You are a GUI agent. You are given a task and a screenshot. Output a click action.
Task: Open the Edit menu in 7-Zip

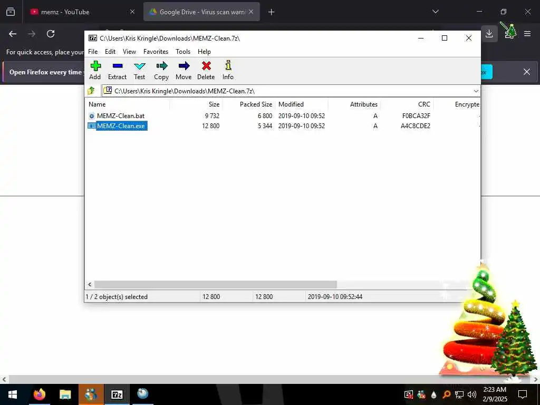click(x=110, y=52)
